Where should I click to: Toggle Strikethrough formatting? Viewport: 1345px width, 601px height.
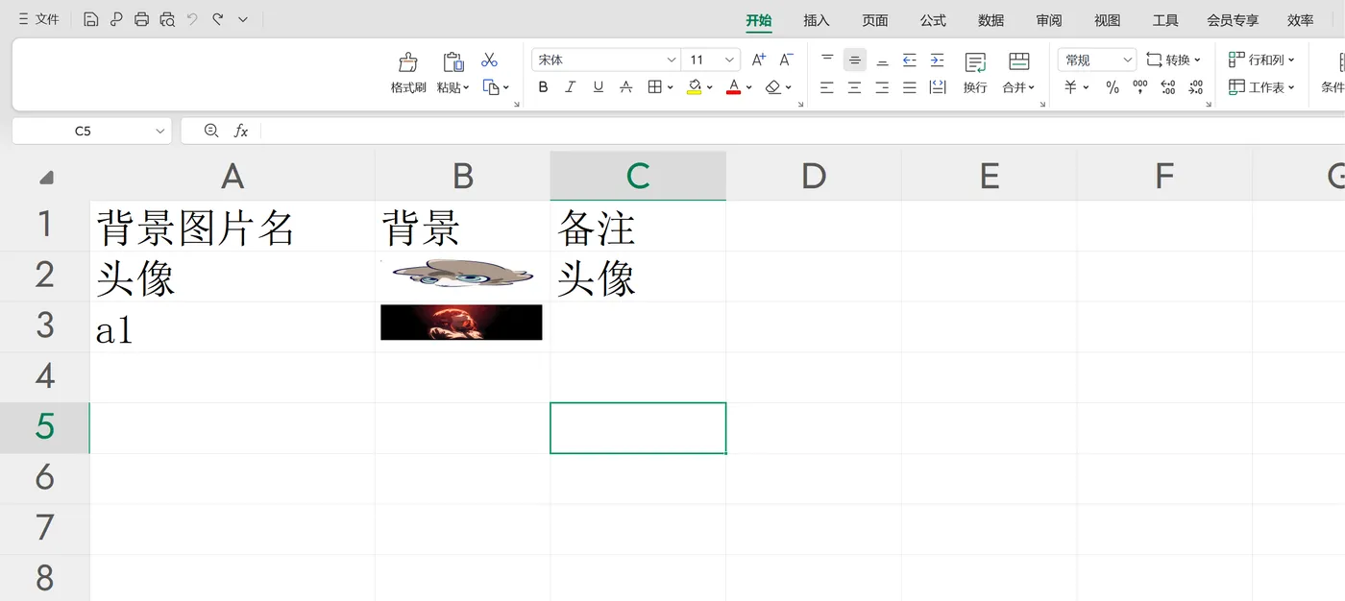point(625,87)
